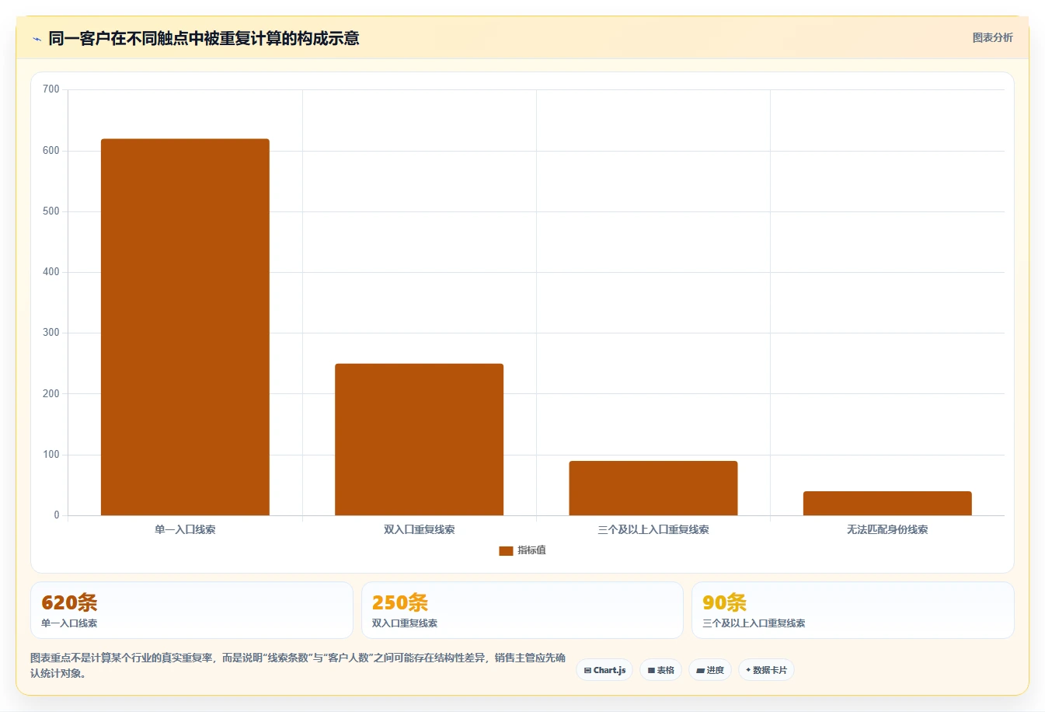Select the 250条 data card
The height and width of the screenshot is (712, 1045).
coord(522,610)
